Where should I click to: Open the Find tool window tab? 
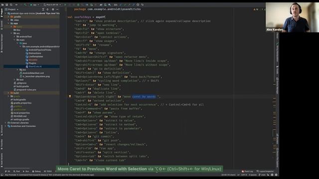(16, 172)
